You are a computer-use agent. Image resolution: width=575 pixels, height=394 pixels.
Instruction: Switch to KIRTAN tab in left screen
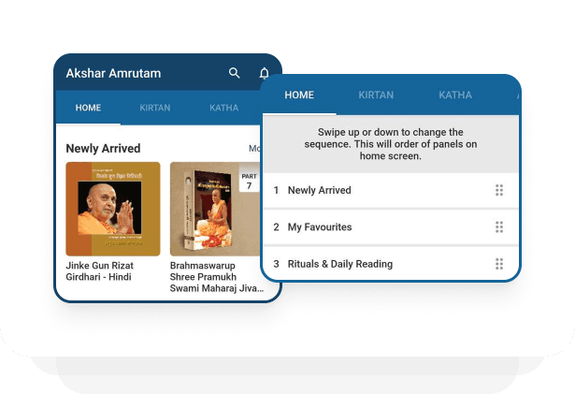point(155,108)
